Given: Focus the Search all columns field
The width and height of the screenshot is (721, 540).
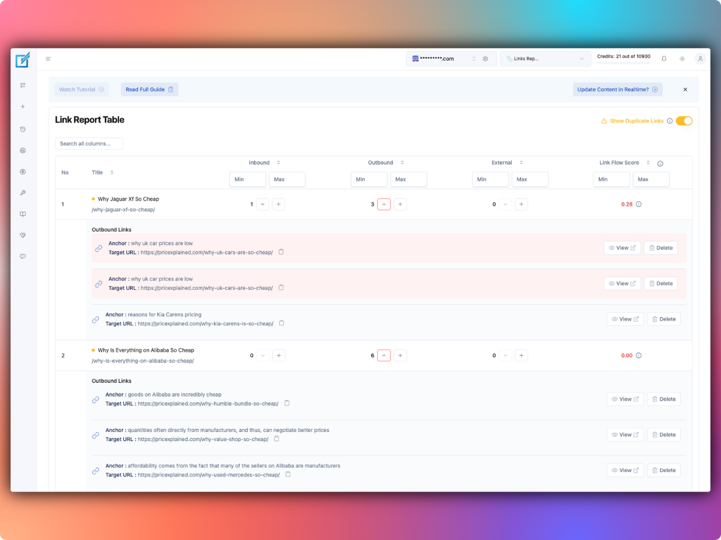Looking at the screenshot, I should (x=89, y=143).
